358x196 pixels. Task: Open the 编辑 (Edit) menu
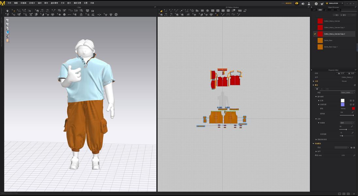pyautogui.click(x=16, y=3)
